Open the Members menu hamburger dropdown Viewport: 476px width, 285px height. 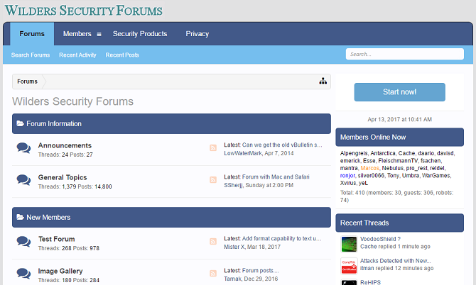click(99, 34)
